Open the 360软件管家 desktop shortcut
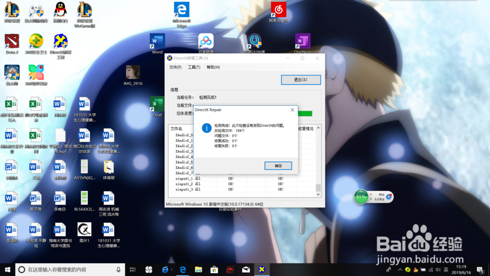The width and height of the screenshot is (490, 276). [x=36, y=75]
